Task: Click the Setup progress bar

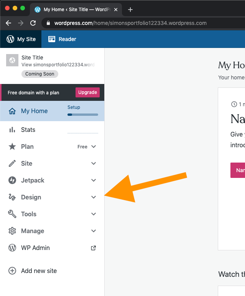Action: (83, 115)
